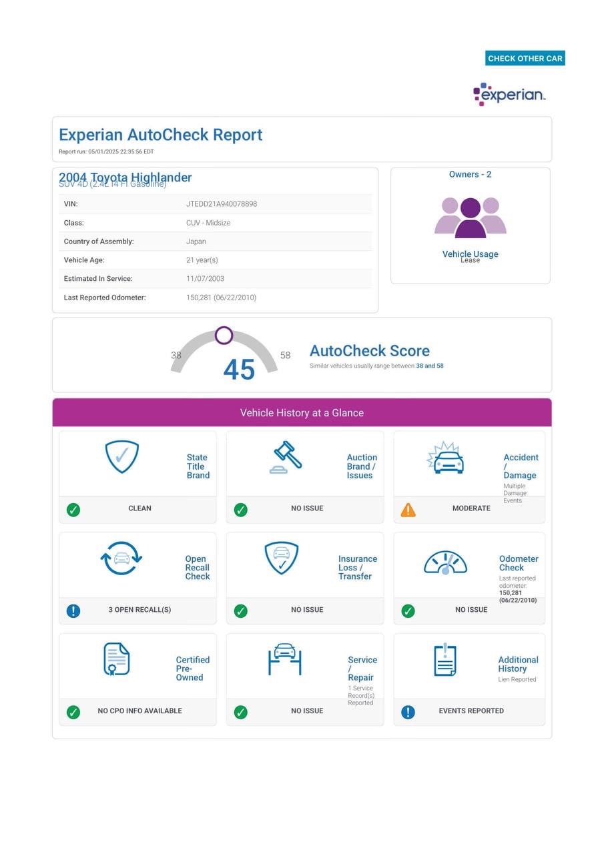This screenshot has width=604, height=854.
Task: Click the green check beside Clean
Action: (73, 510)
